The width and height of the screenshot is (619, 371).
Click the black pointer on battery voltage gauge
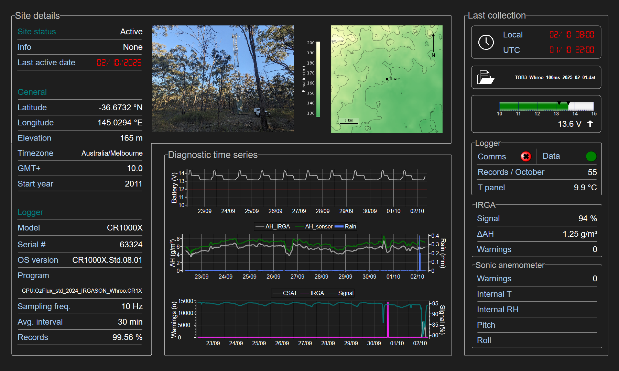(x=559, y=103)
